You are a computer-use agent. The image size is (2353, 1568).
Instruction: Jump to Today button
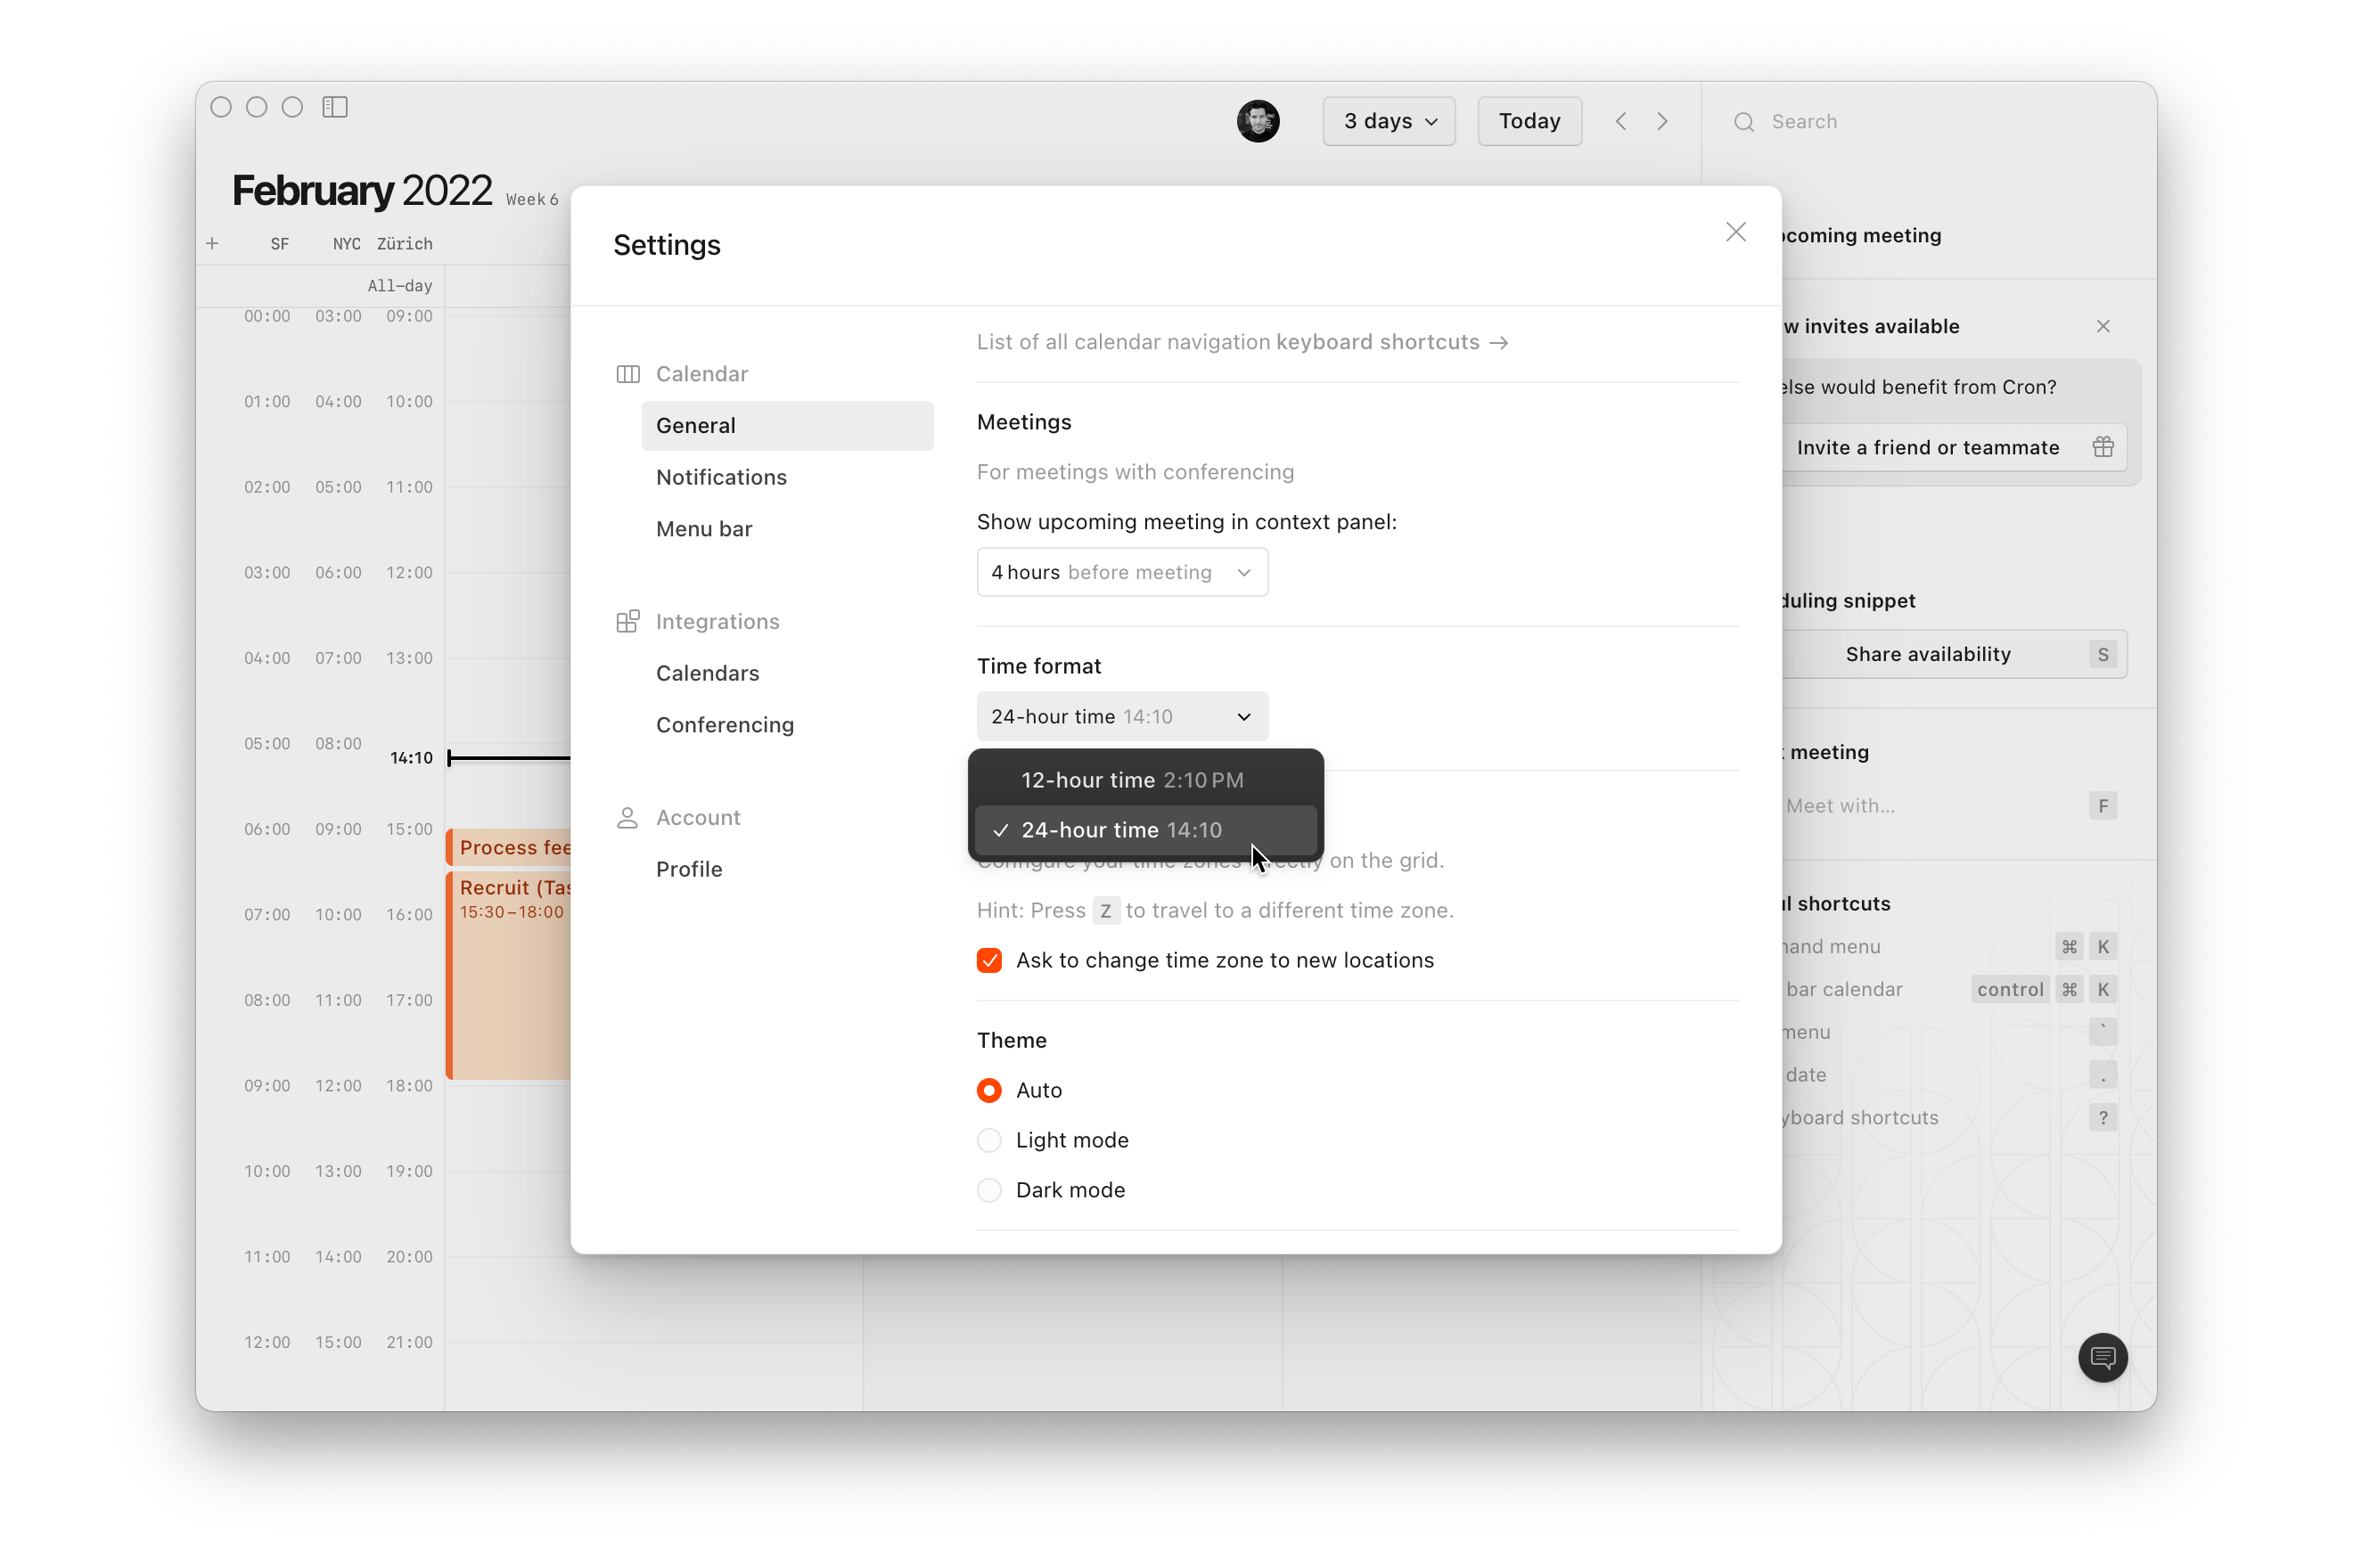point(1529,121)
